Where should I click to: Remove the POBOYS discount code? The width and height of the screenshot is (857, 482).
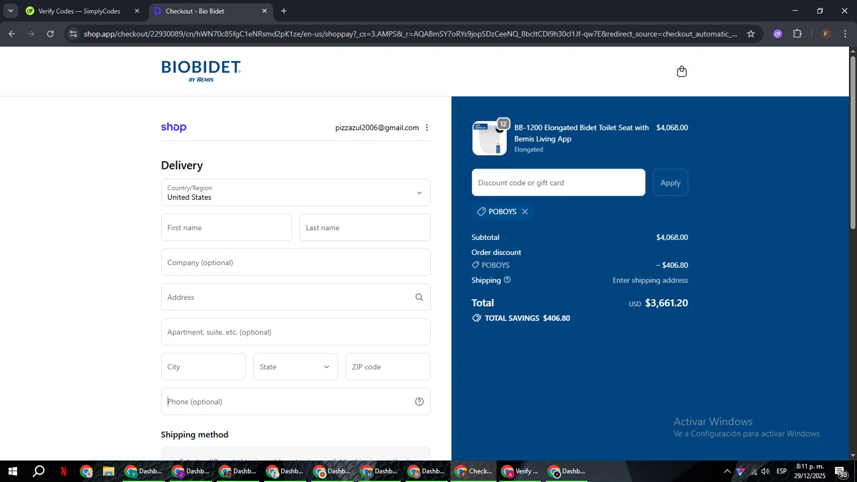[524, 211]
